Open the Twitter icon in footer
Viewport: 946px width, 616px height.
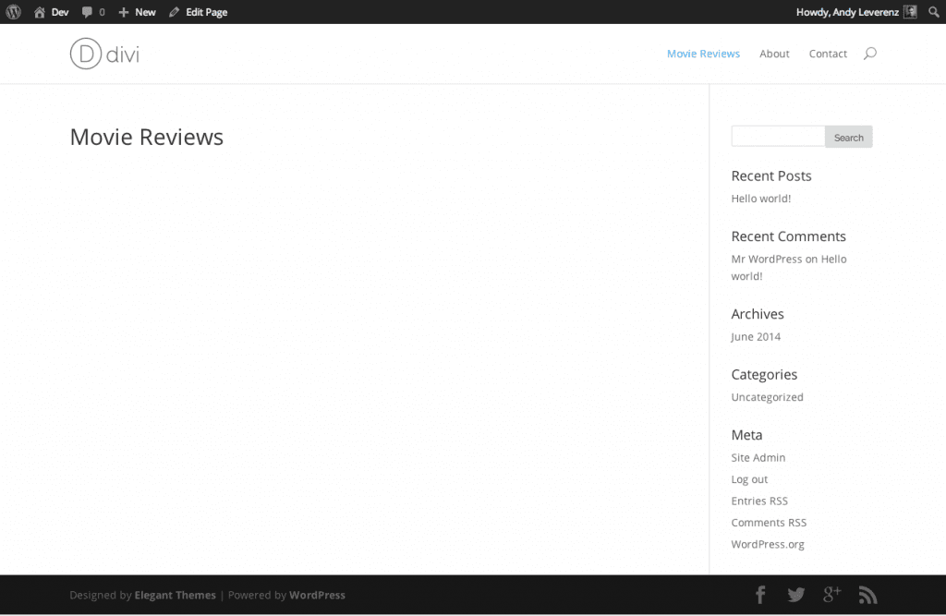tap(795, 595)
